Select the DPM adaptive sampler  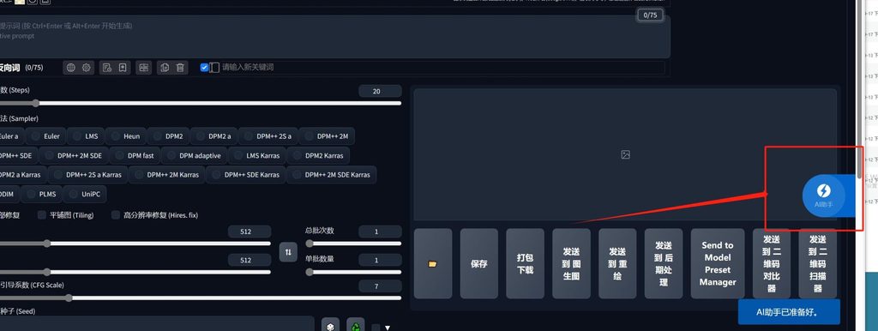coord(195,156)
